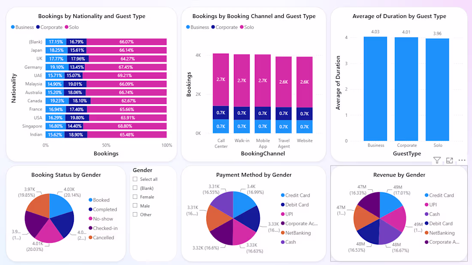Select Solo legend in Booking Channel chart
472x265 pixels.
coord(247,27)
